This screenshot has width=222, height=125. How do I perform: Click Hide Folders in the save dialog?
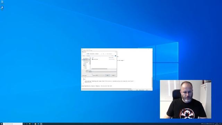[84, 76]
